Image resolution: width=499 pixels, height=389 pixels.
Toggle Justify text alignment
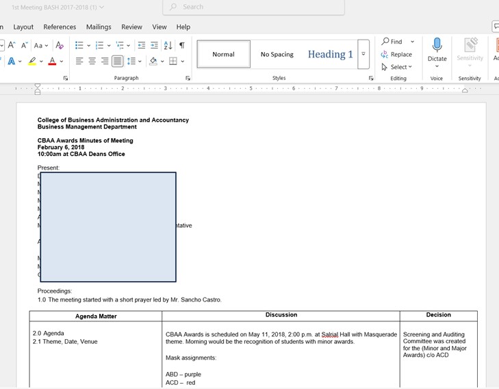[118, 62]
